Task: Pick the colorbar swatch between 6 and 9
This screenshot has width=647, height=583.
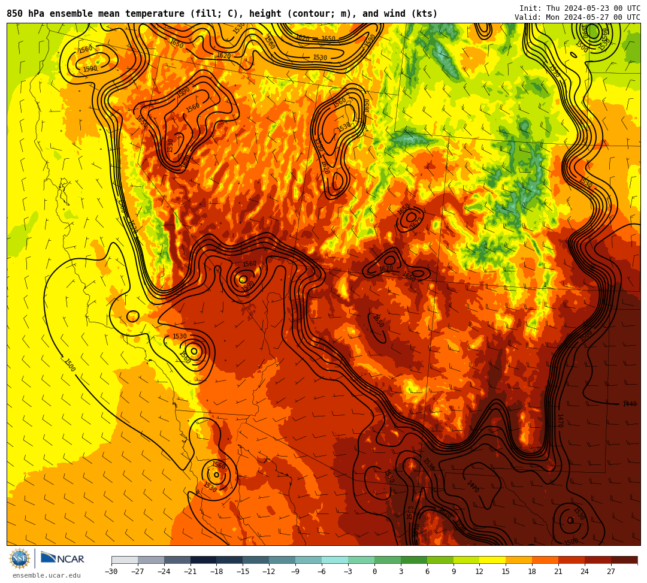Action: pyautogui.click(x=440, y=560)
